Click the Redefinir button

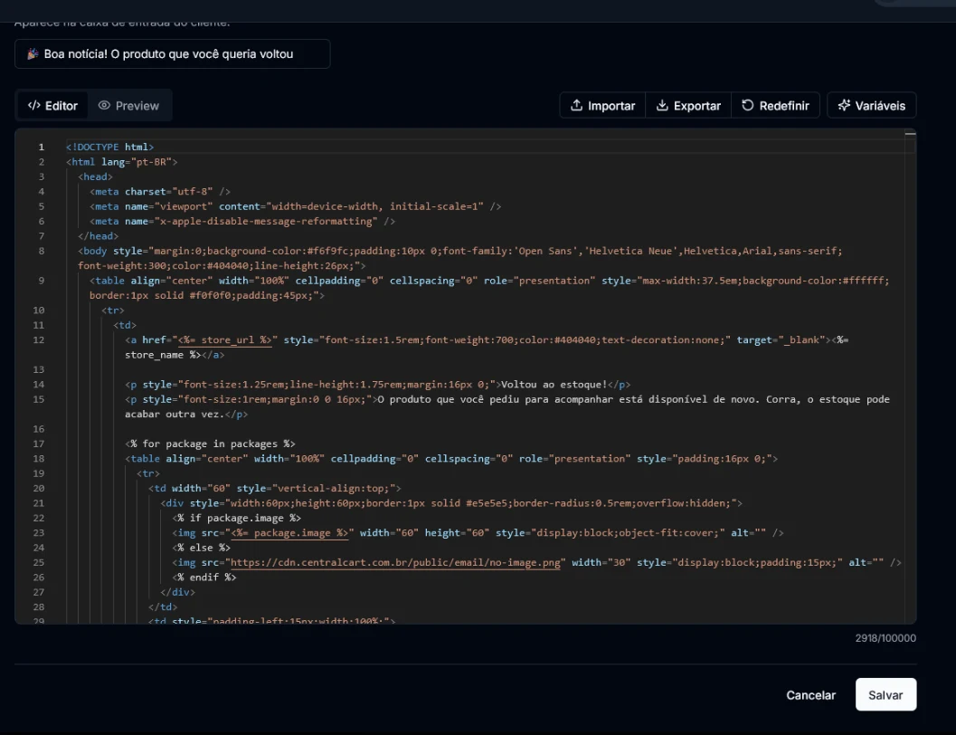(775, 106)
